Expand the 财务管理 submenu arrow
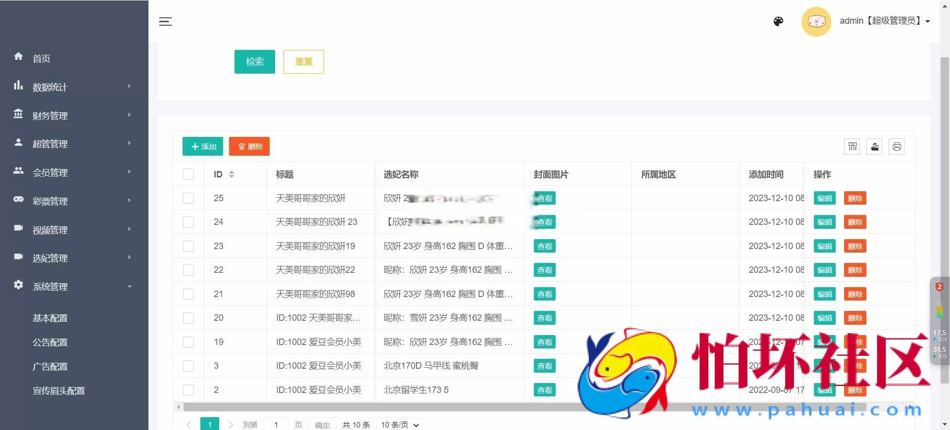 tap(129, 115)
